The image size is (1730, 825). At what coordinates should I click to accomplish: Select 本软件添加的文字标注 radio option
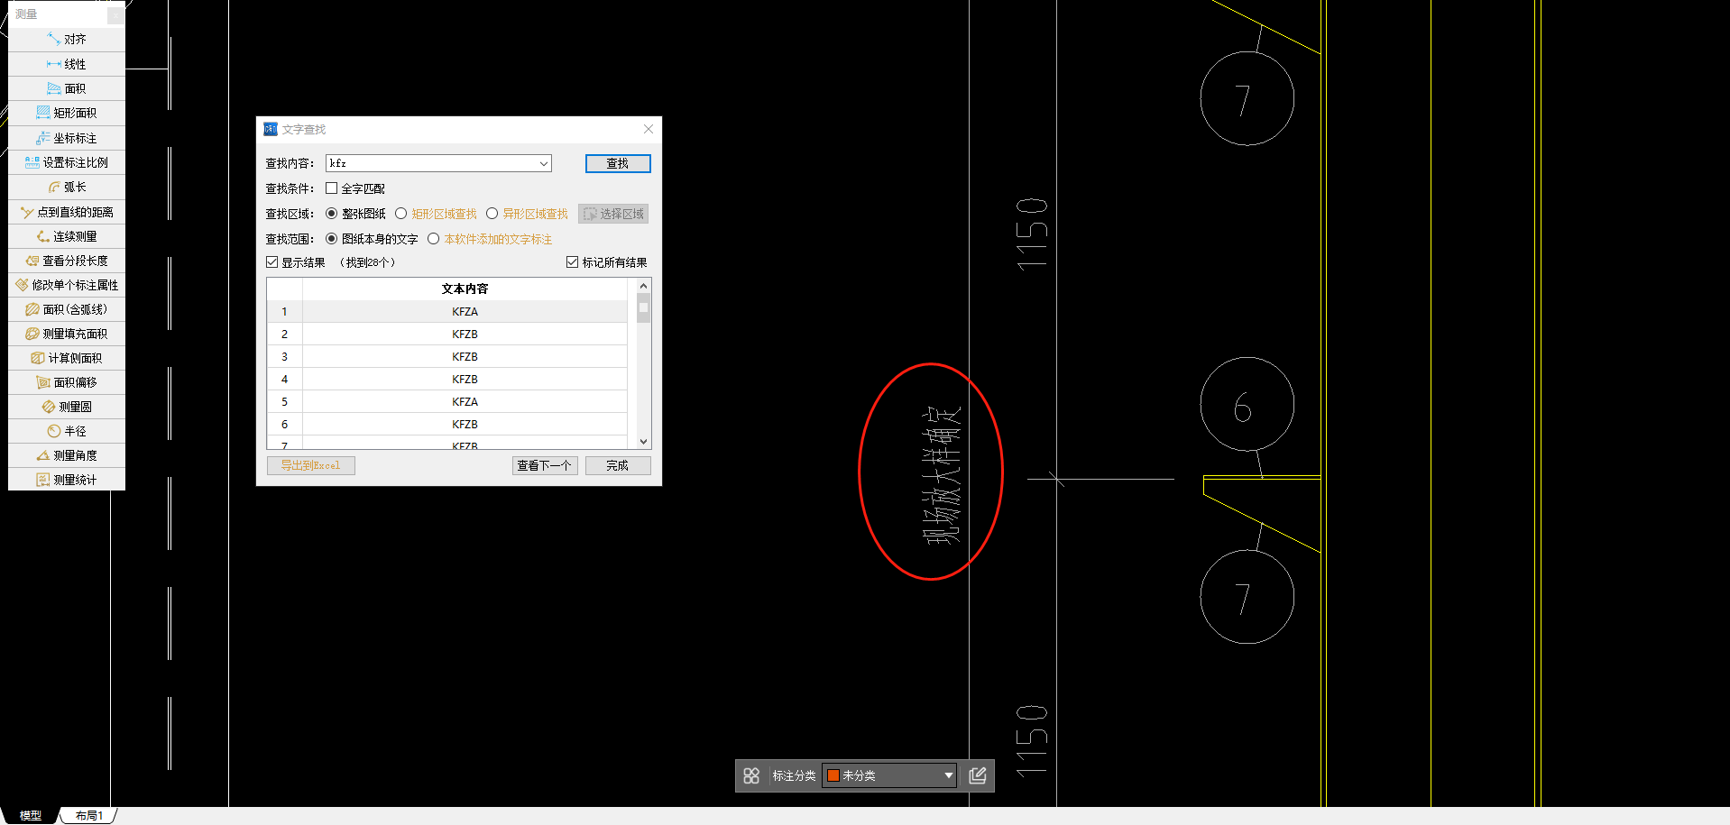pyautogui.click(x=434, y=239)
